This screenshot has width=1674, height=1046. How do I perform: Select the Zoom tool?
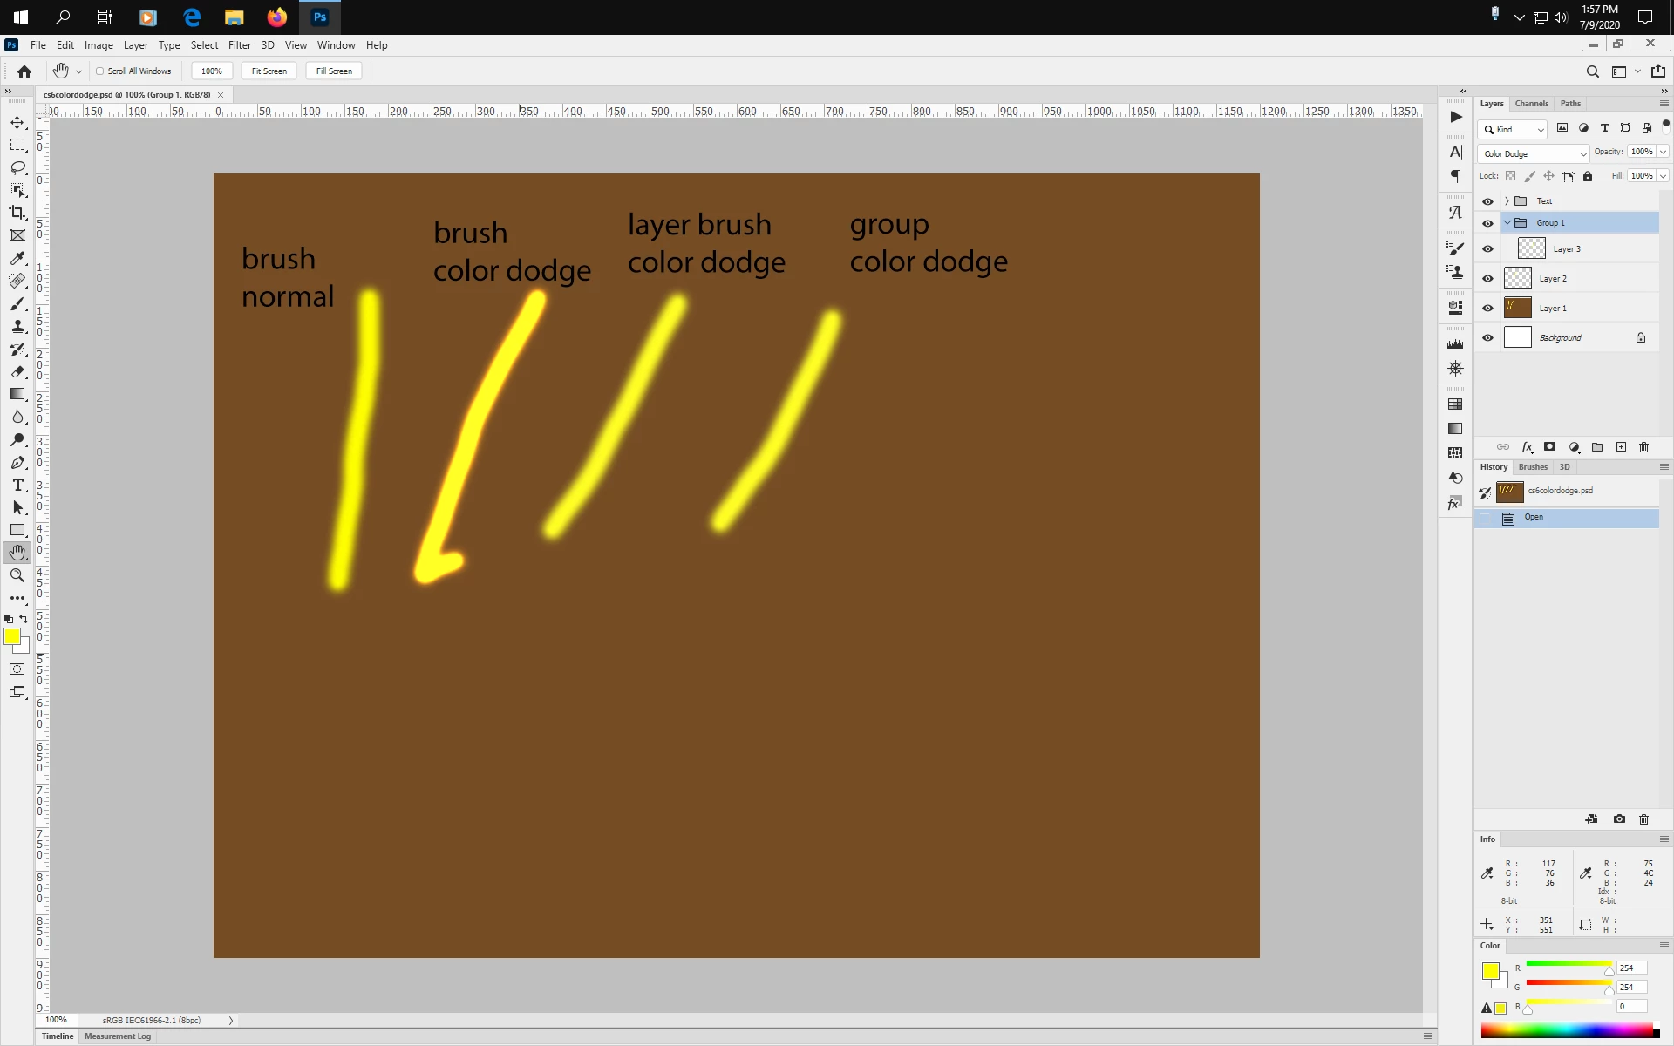17,575
